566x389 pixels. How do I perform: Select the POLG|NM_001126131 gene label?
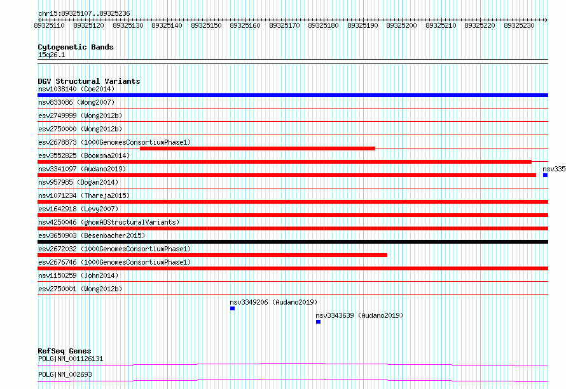tap(71, 359)
